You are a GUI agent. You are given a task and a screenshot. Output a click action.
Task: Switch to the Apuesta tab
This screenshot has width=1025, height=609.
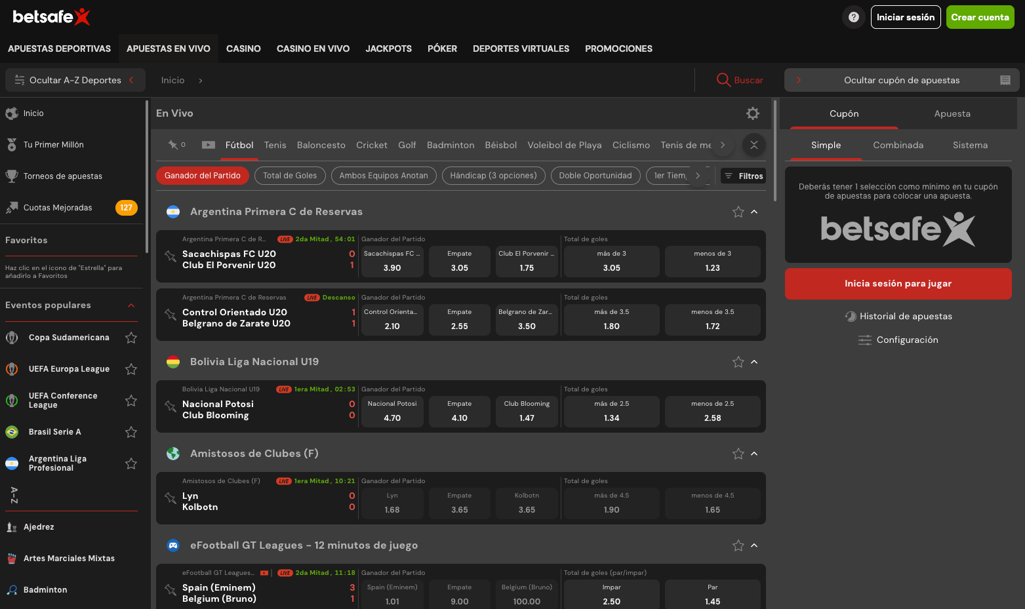[x=952, y=113]
